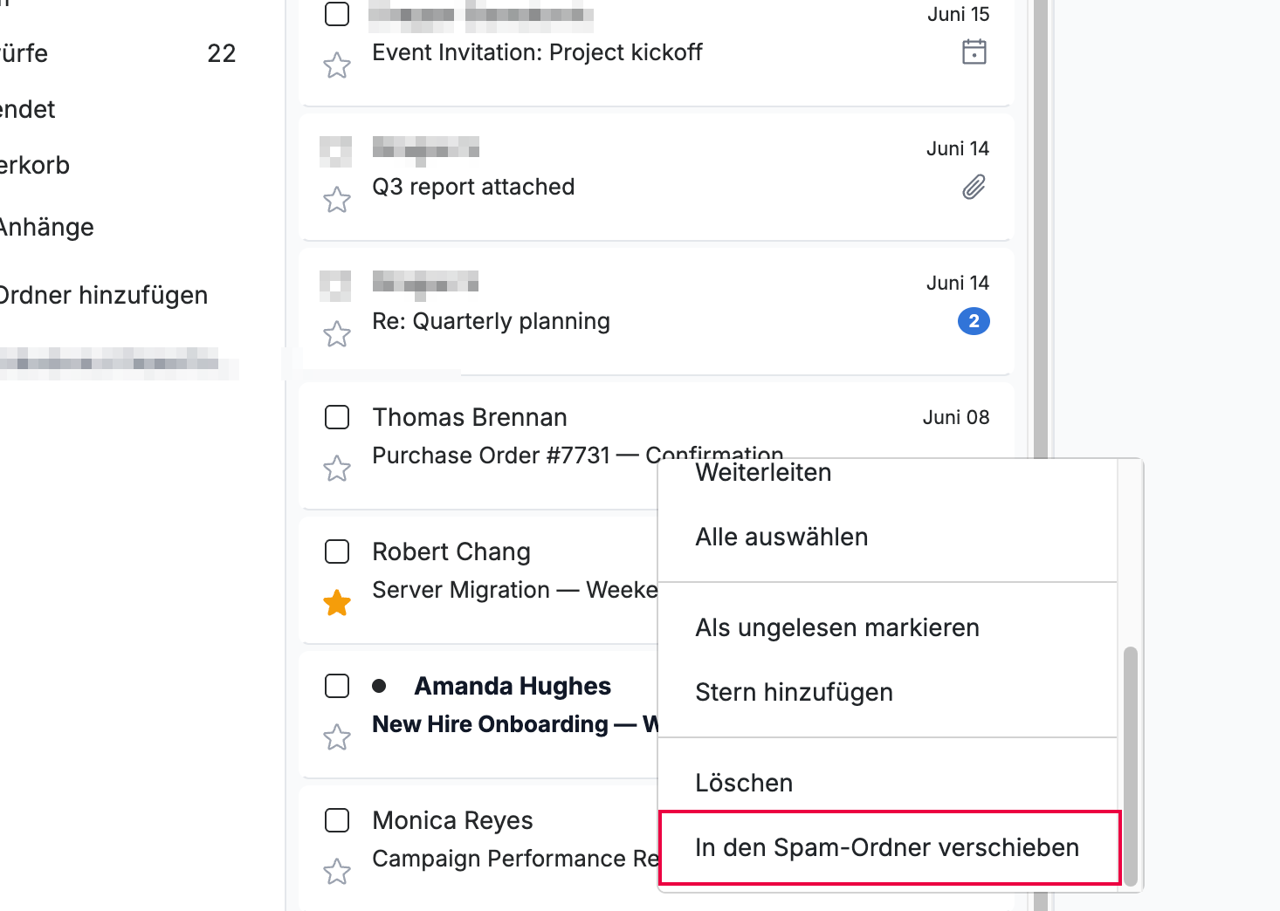Check the Project kickoff email checkbox
The image size is (1280, 911).
(x=337, y=14)
